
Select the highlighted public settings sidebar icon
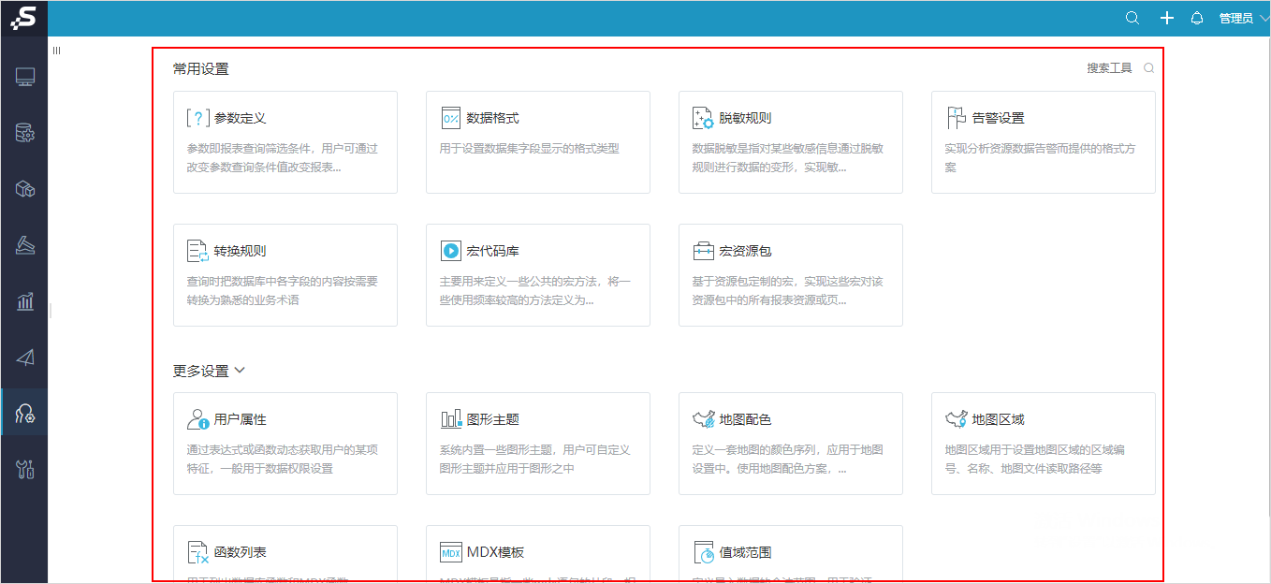(x=25, y=413)
